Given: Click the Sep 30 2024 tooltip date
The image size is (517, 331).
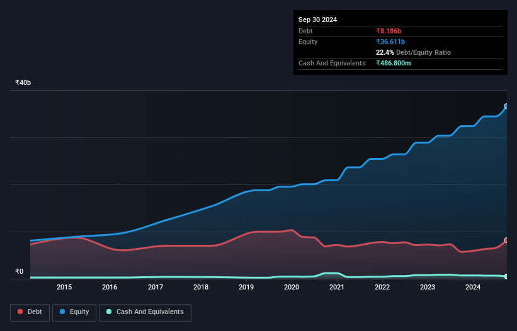Looking at the screenshot, I should (317, 20).
